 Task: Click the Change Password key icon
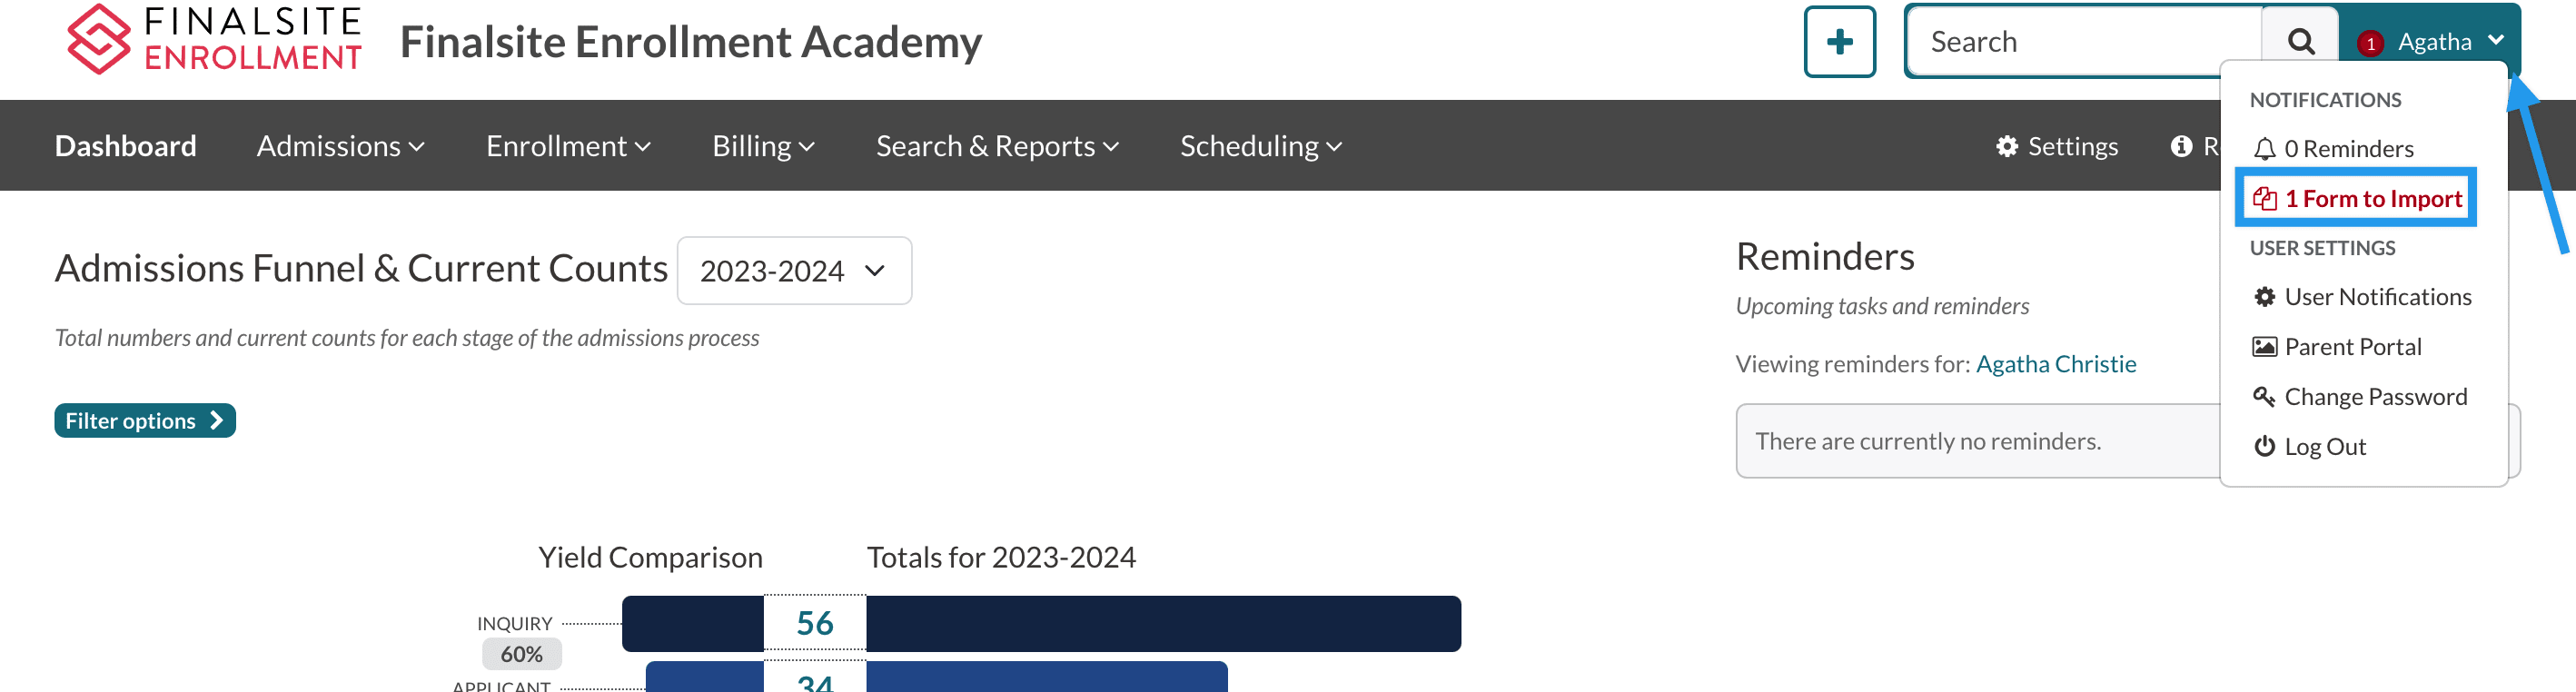(x=2264, y=397)
